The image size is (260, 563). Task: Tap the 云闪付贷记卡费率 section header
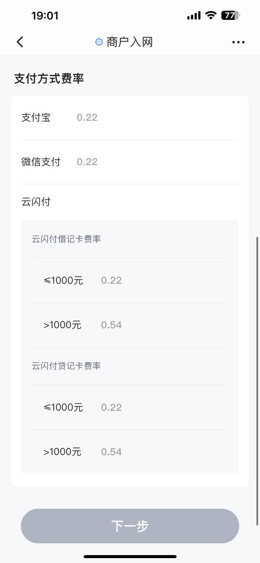tap(66, 366)
